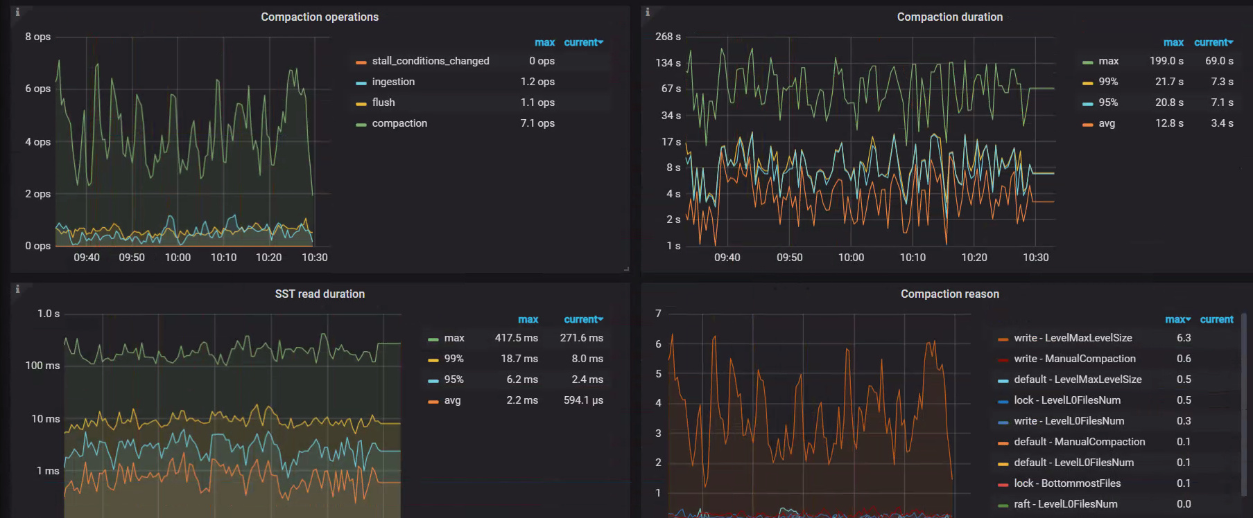Toggle the raft - LevelL0FilesNum series visibility
This screenshot has height=518, width=1253.
click(1065, 504)
